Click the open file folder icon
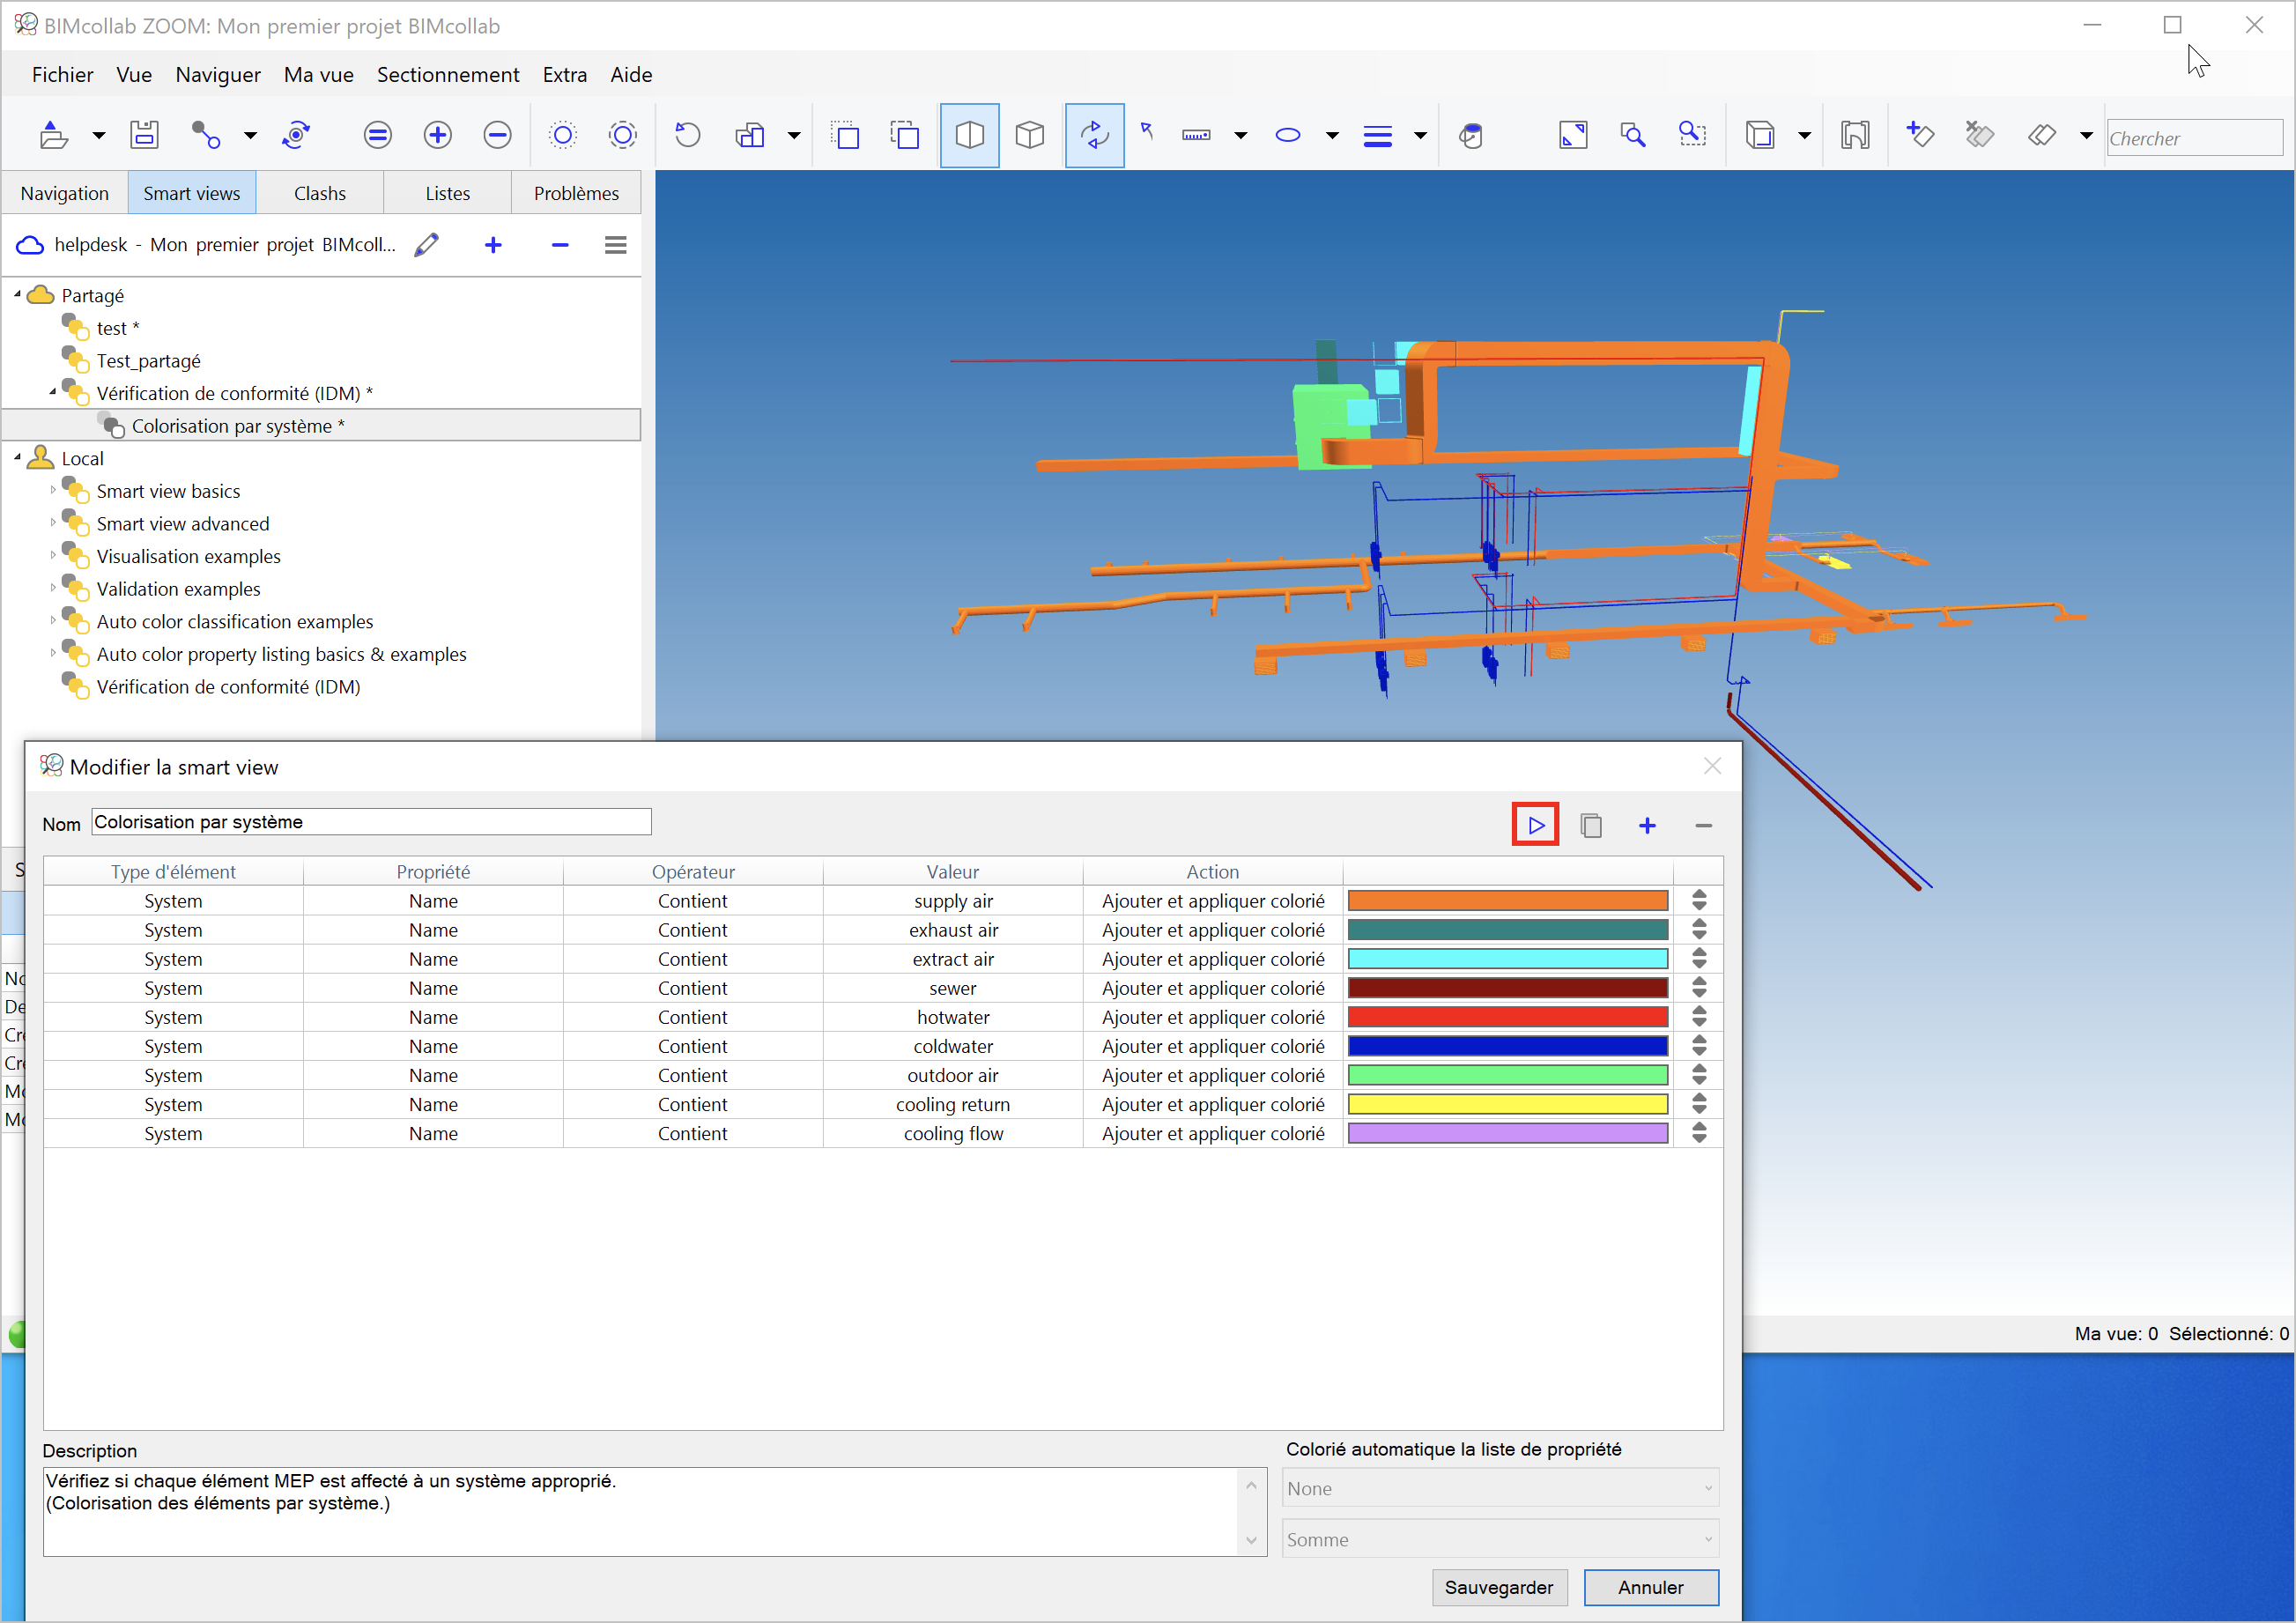2296x1623 pixels. click(54, 135)
